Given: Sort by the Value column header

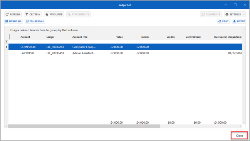Looking at the screenshot, I should [119, 37].
